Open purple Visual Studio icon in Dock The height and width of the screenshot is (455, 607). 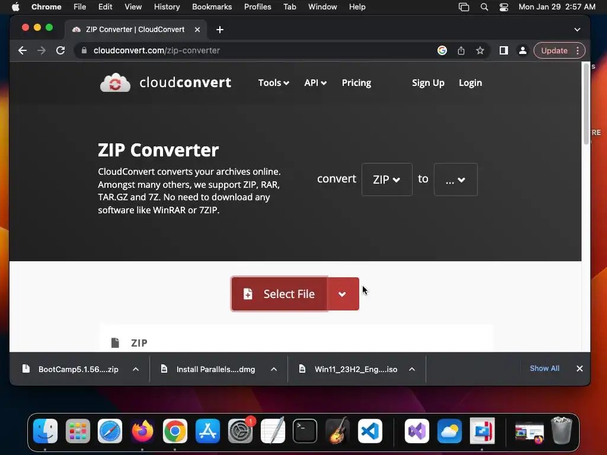click(x=417, y=431)
